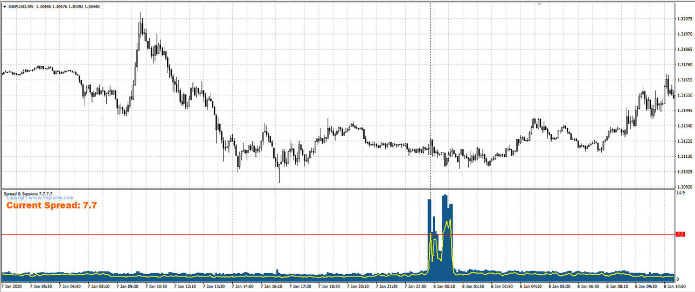This screenshot has width=695, height=292.
Task: Click the 1.31655 price scale label
Action: [x=685, y=80]
